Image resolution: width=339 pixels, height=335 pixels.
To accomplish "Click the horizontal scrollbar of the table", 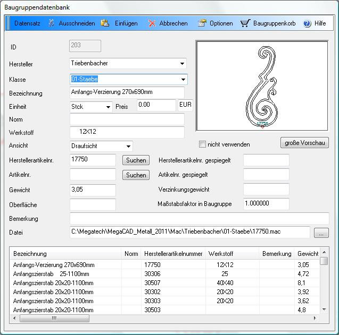I will coord(53,318).
